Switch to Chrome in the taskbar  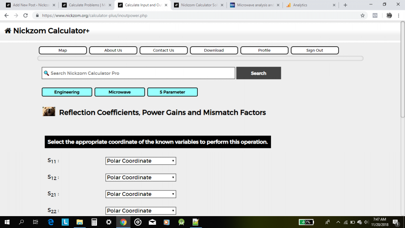[x=123, y=222]
